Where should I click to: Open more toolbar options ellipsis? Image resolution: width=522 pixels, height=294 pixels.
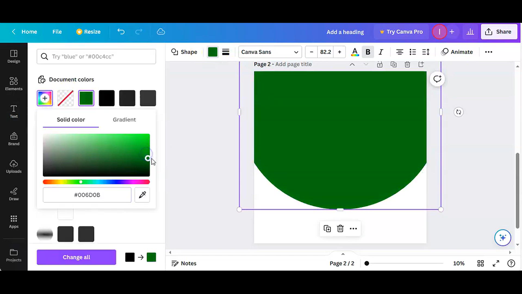(489, 52)
